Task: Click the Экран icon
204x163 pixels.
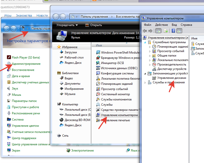Action: tap(9, 150)
